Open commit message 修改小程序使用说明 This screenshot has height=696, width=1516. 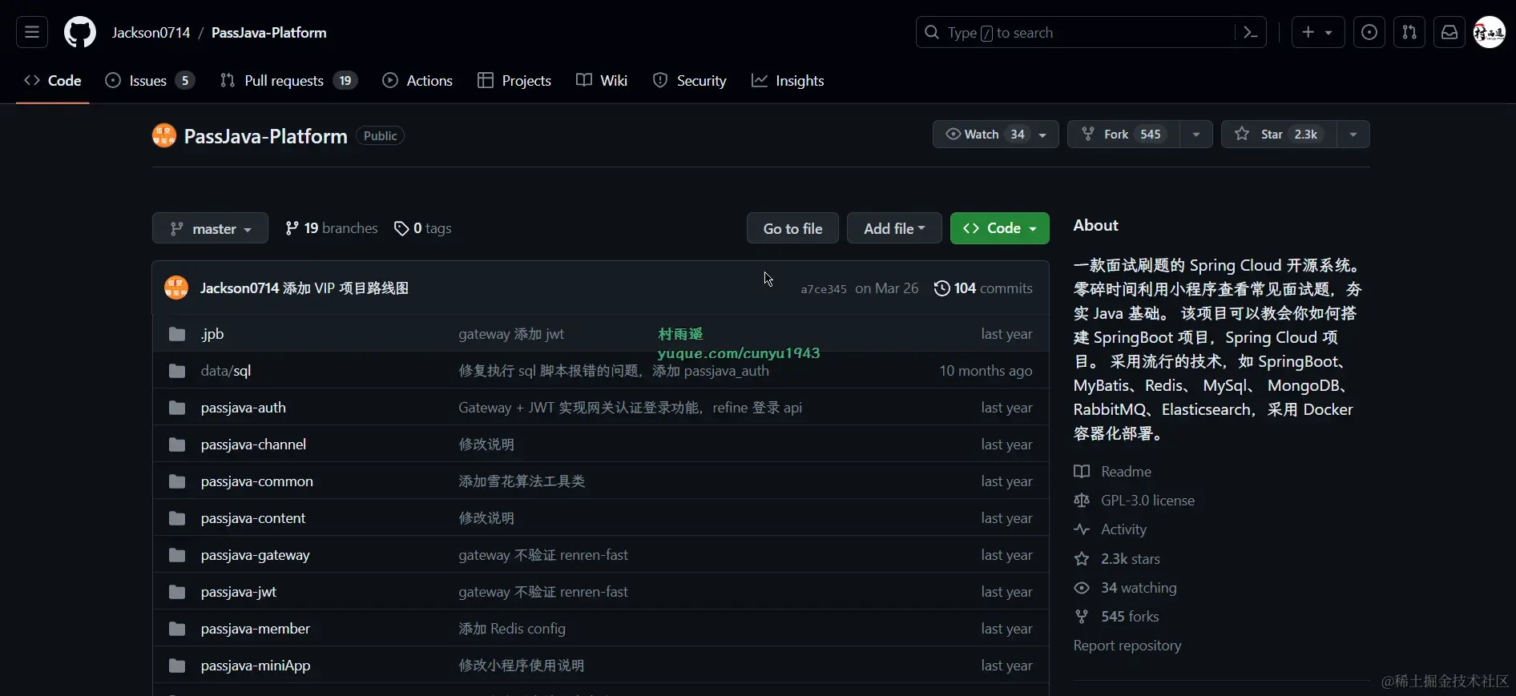522,666
